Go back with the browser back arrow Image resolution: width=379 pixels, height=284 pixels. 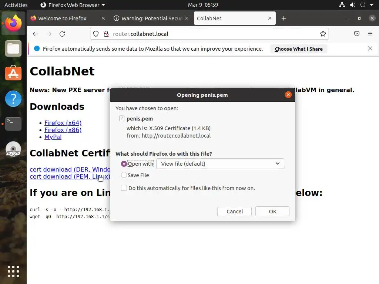(x=36, y=34)
